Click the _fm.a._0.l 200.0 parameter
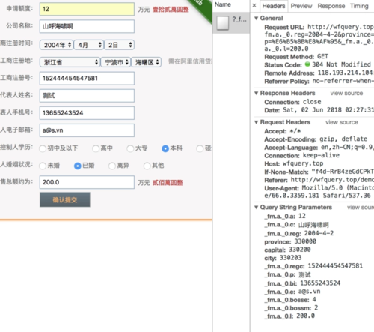 289,316
